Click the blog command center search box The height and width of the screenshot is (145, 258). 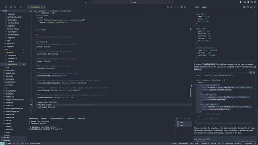click(x=133, y=2)
